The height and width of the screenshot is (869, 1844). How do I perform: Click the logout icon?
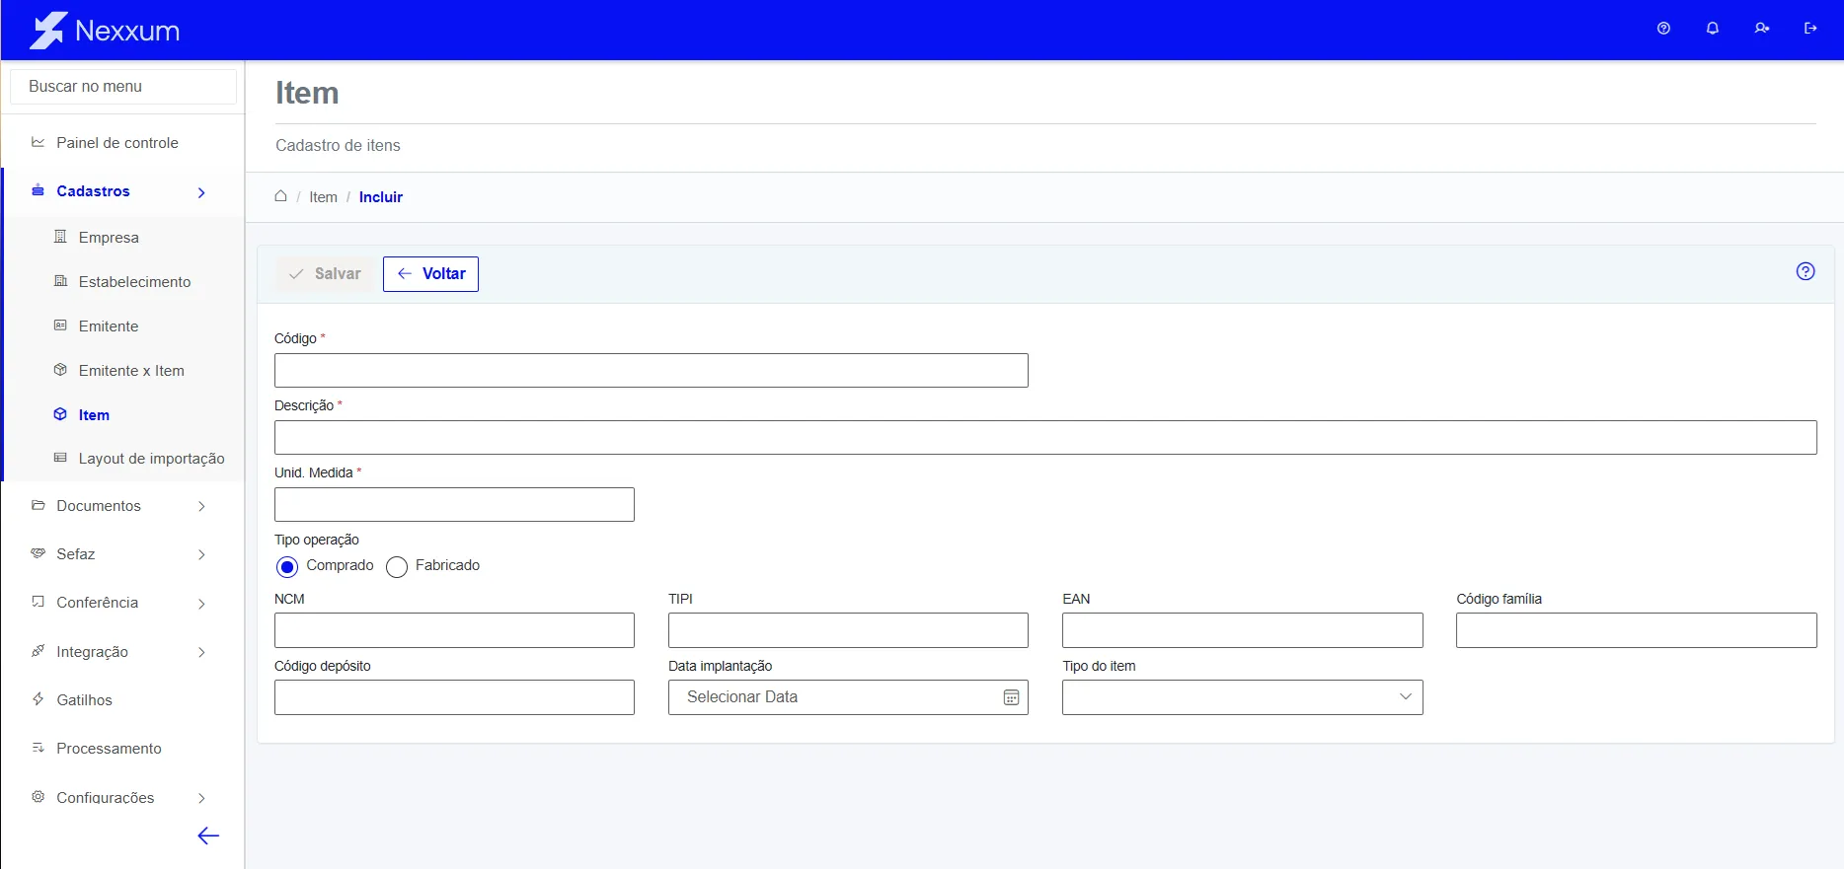click(1810, 29)
